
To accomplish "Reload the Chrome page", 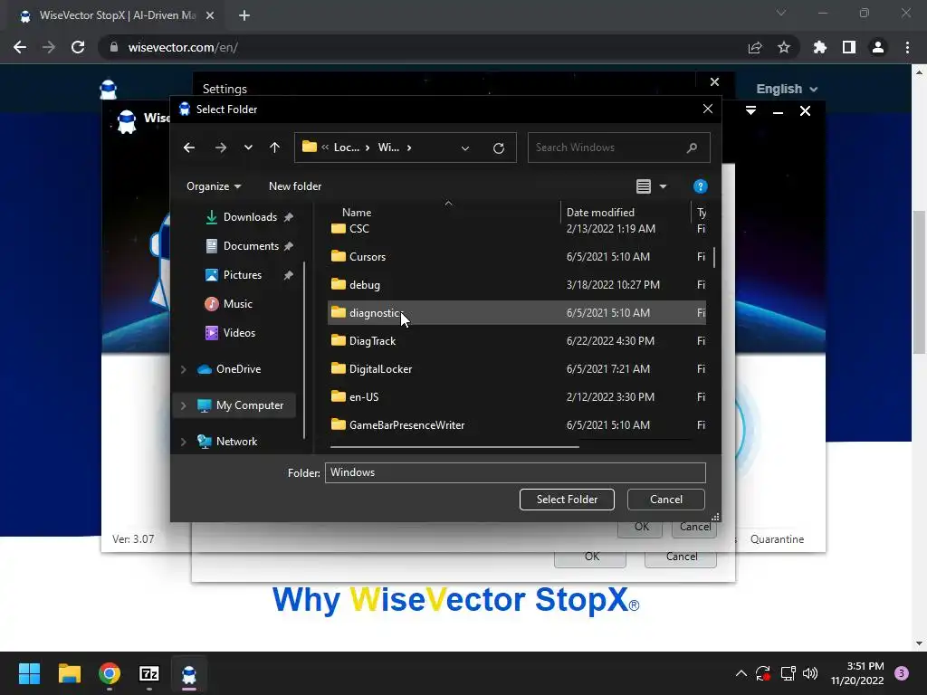I will click(x=78, y=47).
